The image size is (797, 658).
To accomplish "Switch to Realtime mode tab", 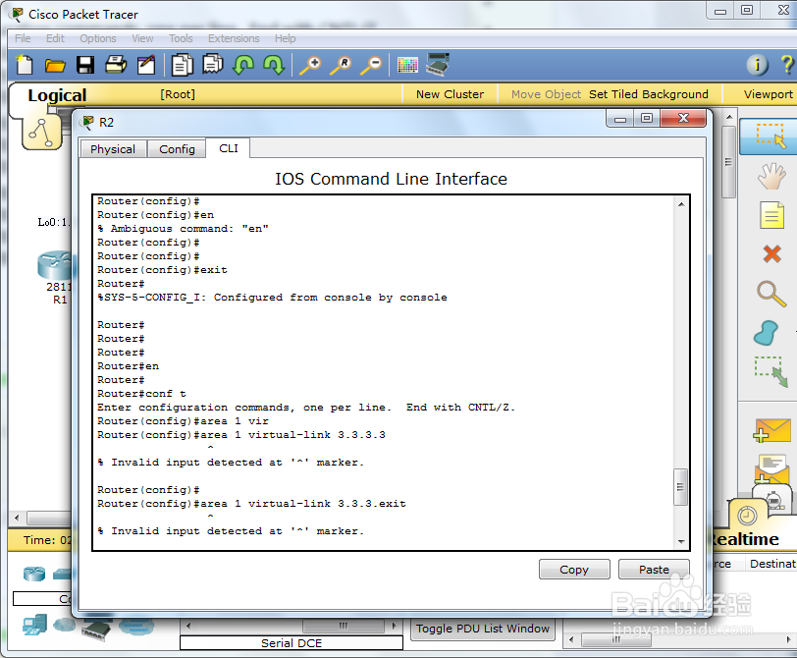I will [x=746, y=539].
